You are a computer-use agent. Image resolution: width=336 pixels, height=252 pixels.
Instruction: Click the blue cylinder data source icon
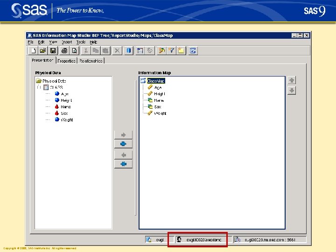coord(129,51)
